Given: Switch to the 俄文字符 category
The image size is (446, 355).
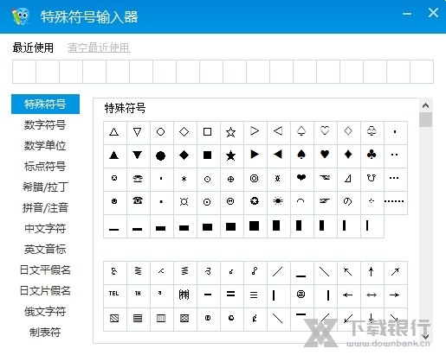Looking at the screenshot, I should click(x=45, y=312).
